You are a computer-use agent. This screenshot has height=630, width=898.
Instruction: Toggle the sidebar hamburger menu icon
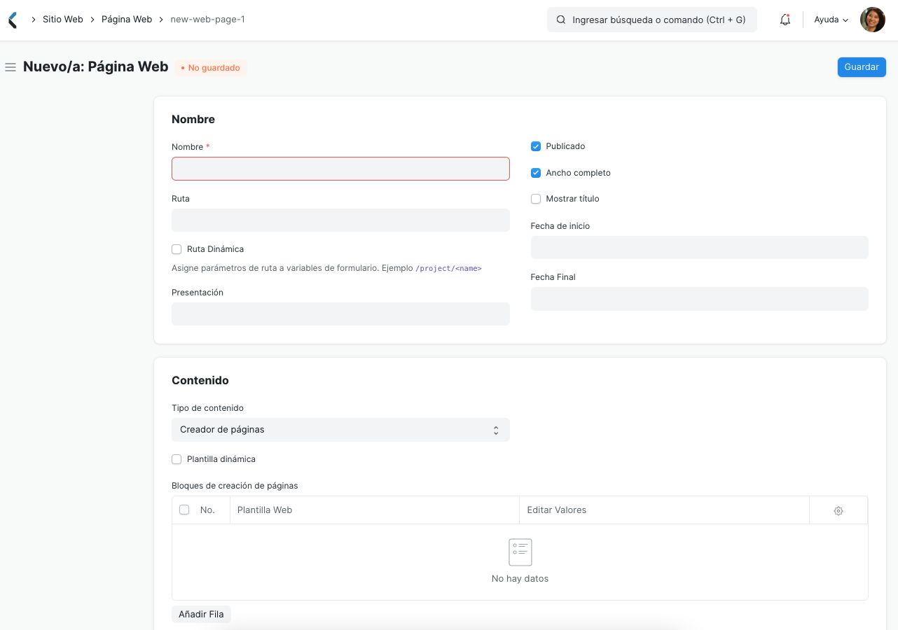pyautogui.click(x=11, y=67)
